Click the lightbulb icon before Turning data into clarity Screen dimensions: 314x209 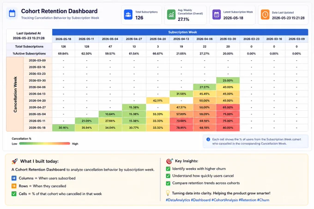pos(168,193)
